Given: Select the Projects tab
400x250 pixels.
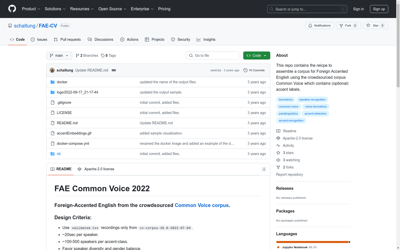Looking at the screenshot, I should (x=155, y=39).
